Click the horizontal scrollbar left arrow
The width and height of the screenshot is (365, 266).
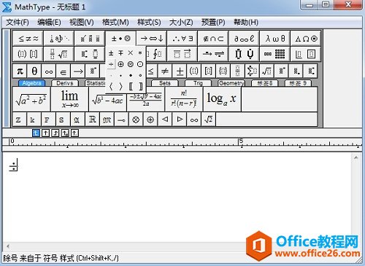pyautogui.click(x=8, y=246)
